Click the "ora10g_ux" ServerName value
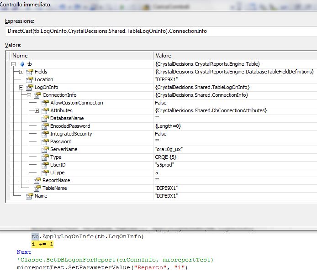 169,149
